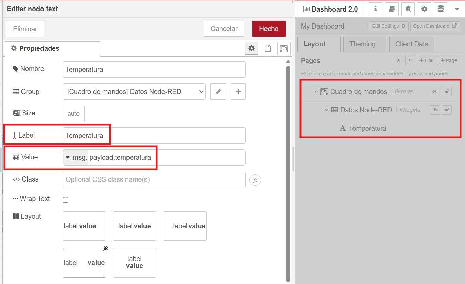Open the debug messages sidebar (bug icon)
This screenshot has width=465, height=284.
pyautogui.click(x=408, y=9)
